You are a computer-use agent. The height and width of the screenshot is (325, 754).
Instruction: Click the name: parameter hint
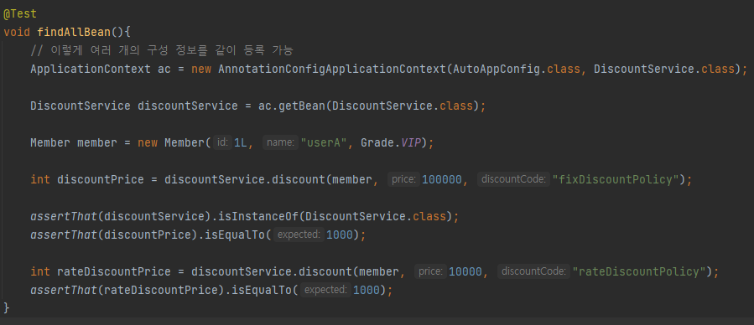coord(280,142)
